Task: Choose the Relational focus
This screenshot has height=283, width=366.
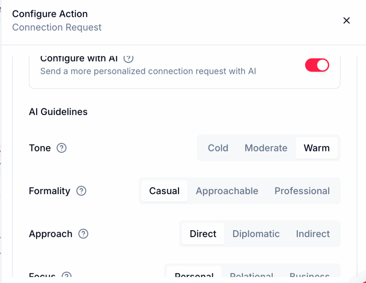Action: 252,276
